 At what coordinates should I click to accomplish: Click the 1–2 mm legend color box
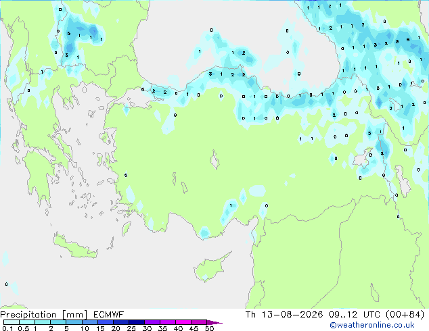43,322
